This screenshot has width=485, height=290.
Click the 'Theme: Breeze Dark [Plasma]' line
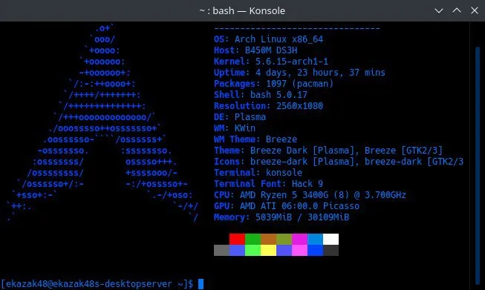328,151
